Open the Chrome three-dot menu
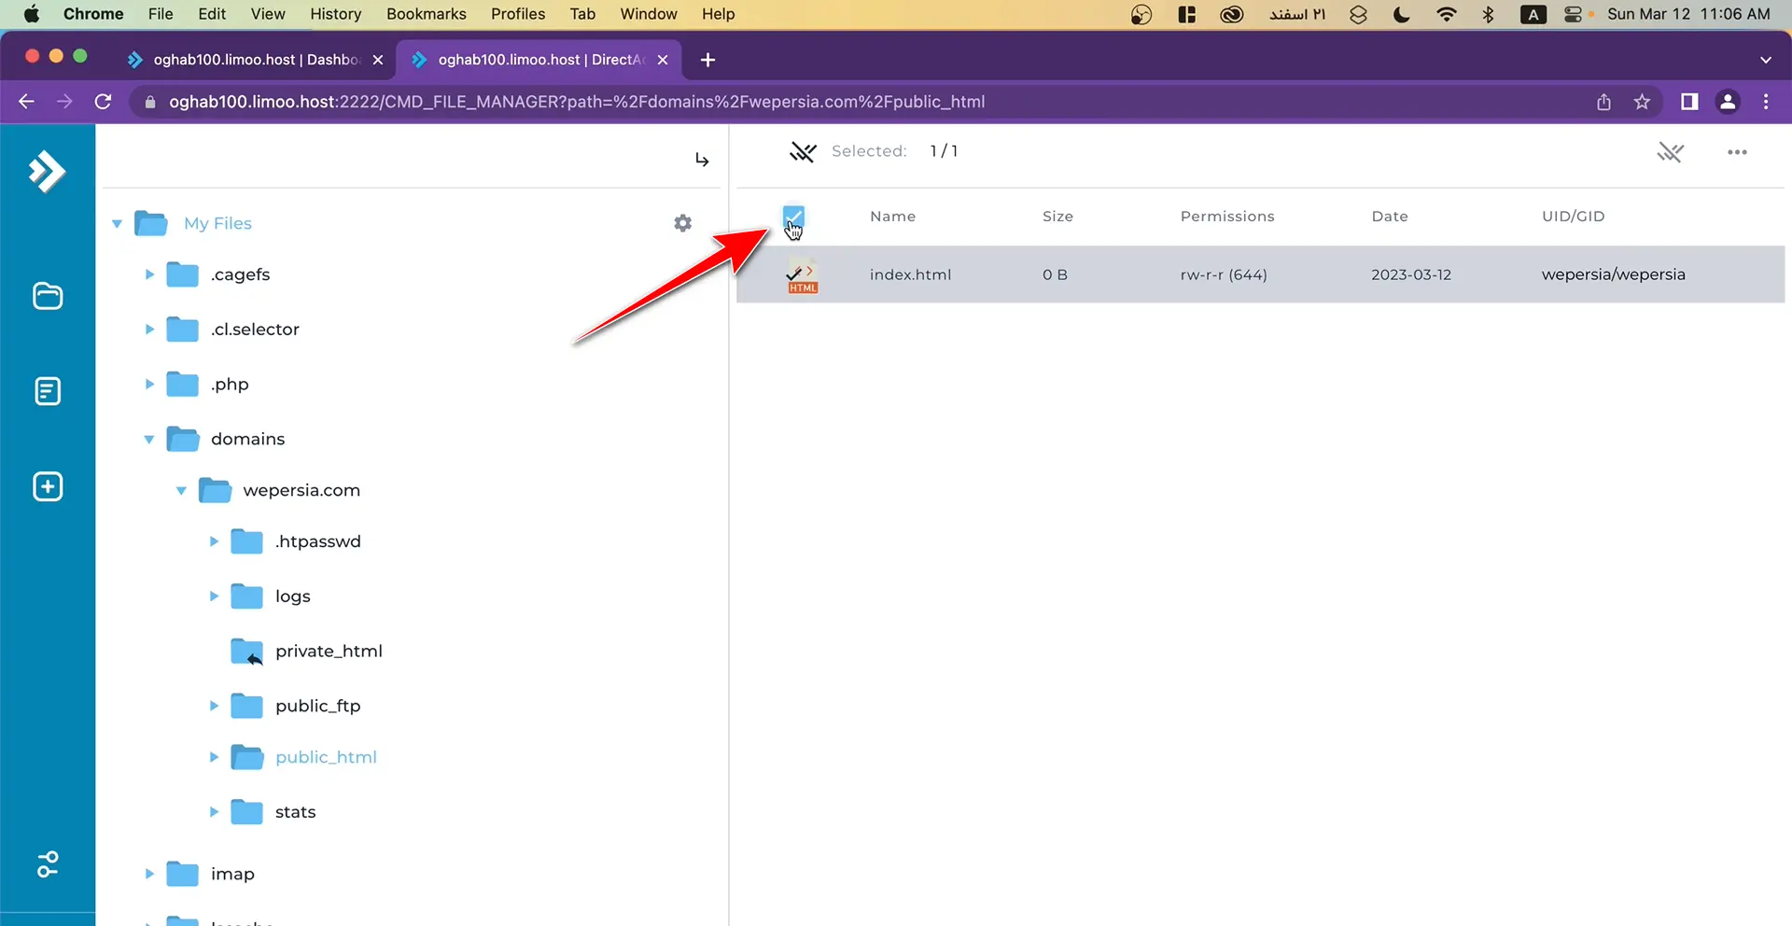Screen dimensions: 1792x926 [1766, 102]
